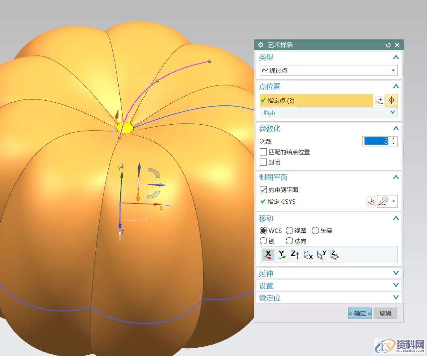Reset the 艺术样条 dialog via the reset icon
This screenshot has width=427, height=356.
click(388, 45)
